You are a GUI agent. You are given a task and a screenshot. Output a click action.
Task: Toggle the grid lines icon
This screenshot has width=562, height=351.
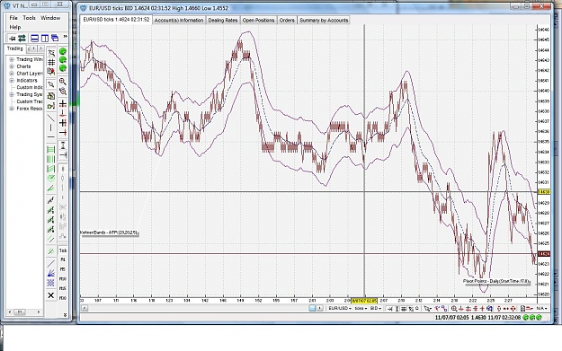pos(51,62)
